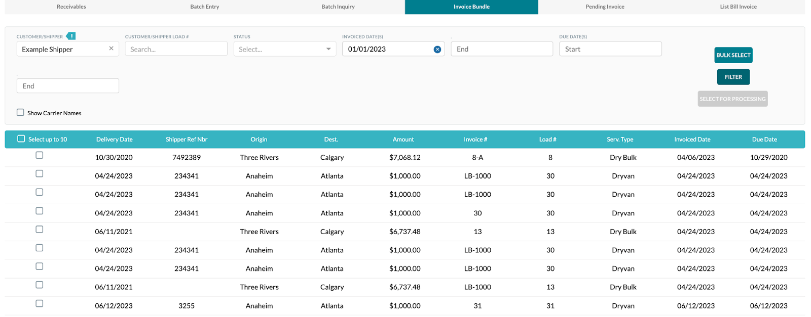The height and width of the screenshot is (317, 811).
Task: Click the Load # column header
Action: [548, 140]
